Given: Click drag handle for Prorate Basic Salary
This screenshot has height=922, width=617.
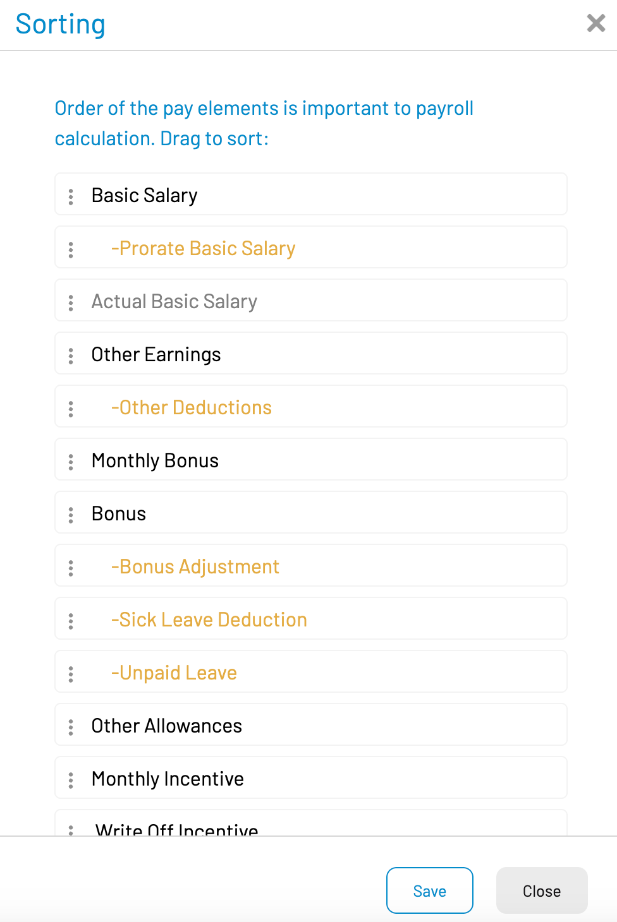Looking at the screenshot, I should (x=71, y=249).
